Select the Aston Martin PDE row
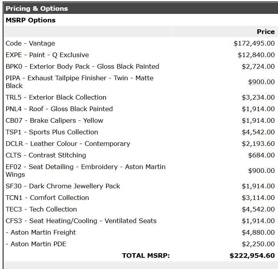The width and height of the screenshot is (278, 269). (x=36, y=244)
